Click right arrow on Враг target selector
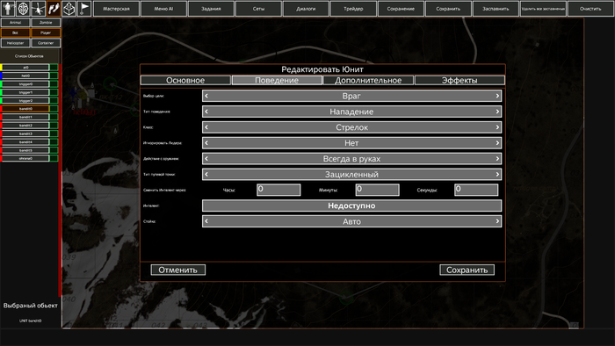This screenshot has height=346, width=615. [497, 96]
